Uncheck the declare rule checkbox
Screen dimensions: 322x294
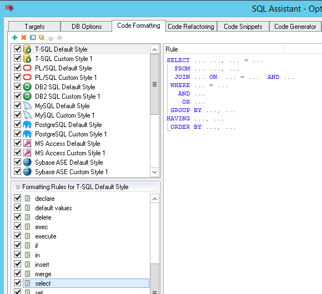coord(17,199)
